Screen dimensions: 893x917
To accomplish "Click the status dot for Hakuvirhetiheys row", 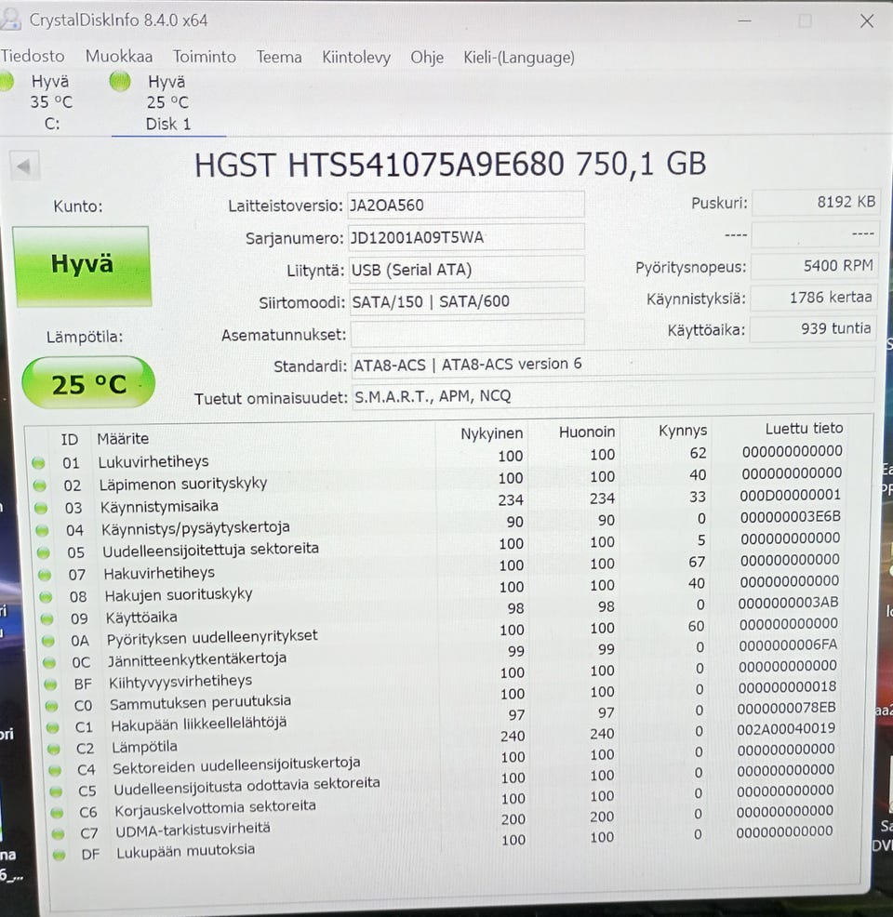I will click(45, 575).
